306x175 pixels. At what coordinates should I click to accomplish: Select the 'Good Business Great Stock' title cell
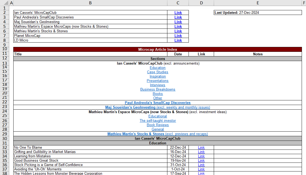(90, 161)
